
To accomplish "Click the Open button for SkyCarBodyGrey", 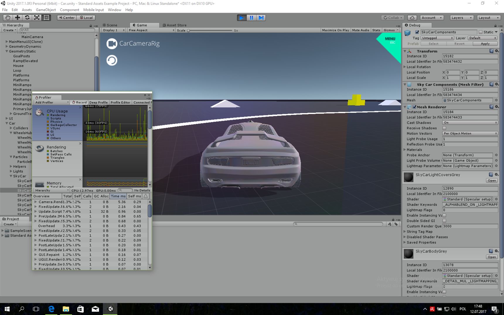I will tap(491, 257).
